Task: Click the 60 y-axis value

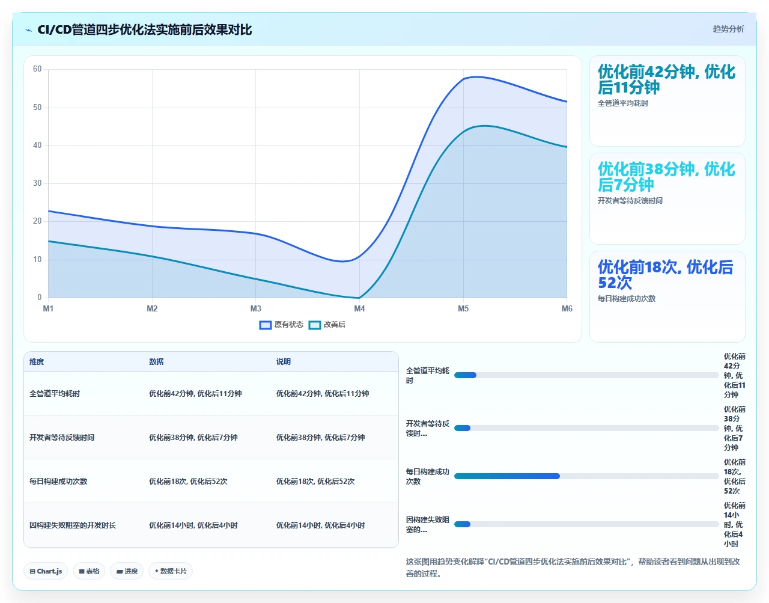Action: 37,69
